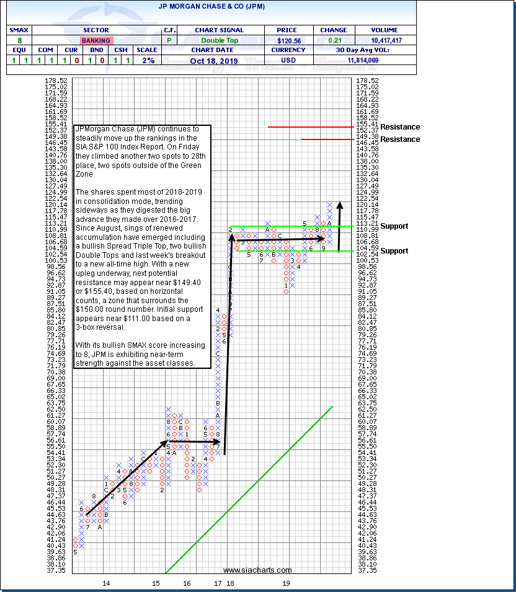The image size is (516, 592).
Task: Click the JPMorgan commentary text box
Action: click(x=142, y=246)
